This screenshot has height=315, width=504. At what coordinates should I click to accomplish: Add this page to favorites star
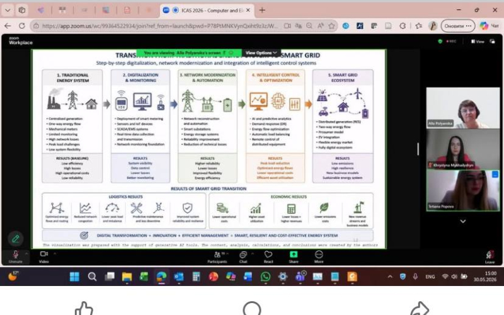click(331, 26)
